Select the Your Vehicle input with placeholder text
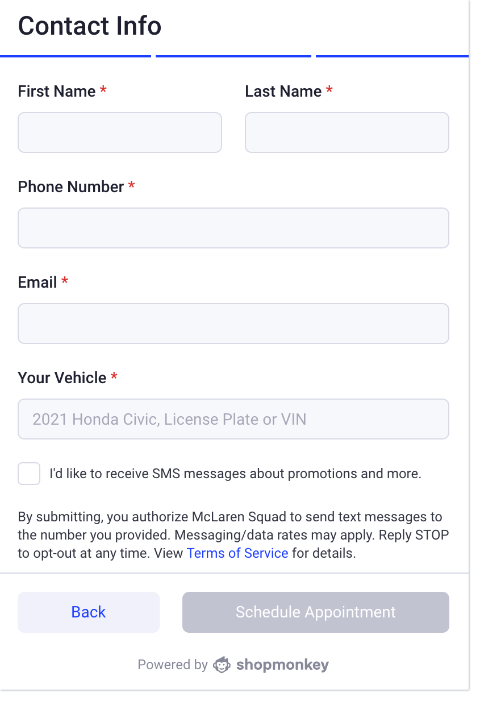Screen dimensions: 480x701 [233, 419]
